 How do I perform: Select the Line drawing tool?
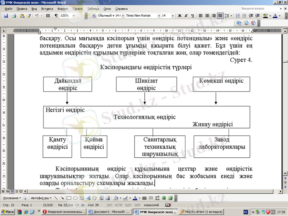pos(56,198)
